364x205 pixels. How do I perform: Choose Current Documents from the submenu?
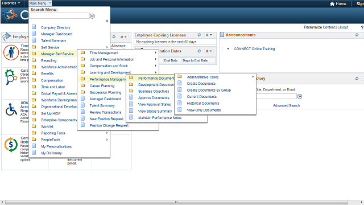[201, 96]
